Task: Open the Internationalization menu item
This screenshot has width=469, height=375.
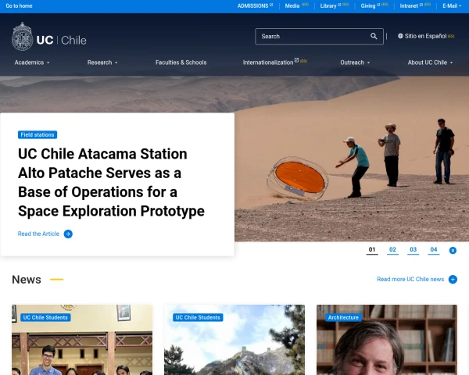Action: (x=268, y=62)
